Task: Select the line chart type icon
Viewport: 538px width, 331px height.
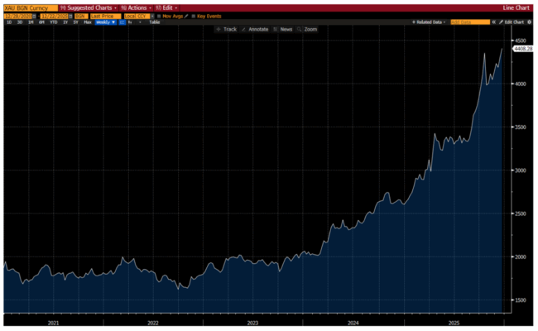Action: point(122,22)
